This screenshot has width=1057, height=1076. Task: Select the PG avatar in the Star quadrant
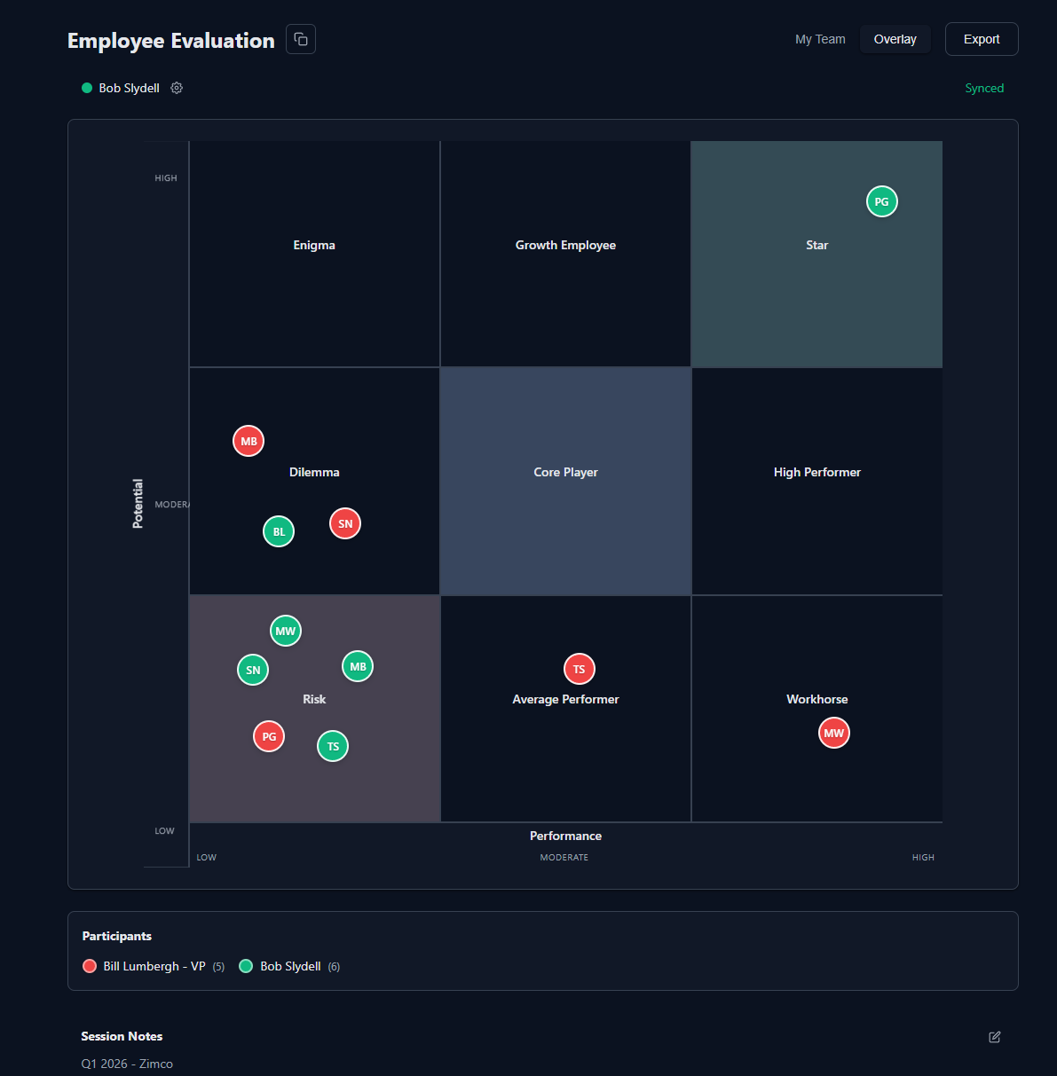coord(881,201)
